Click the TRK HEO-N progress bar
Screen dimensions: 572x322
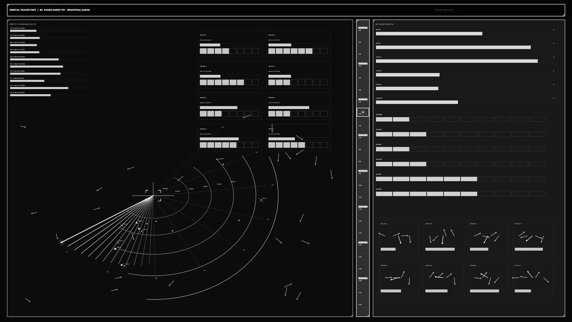[298, 108]
